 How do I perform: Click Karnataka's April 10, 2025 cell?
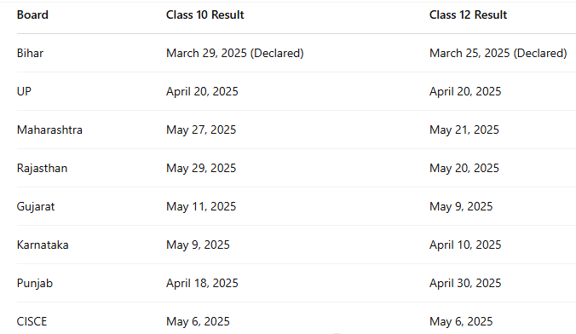point(465,245)
